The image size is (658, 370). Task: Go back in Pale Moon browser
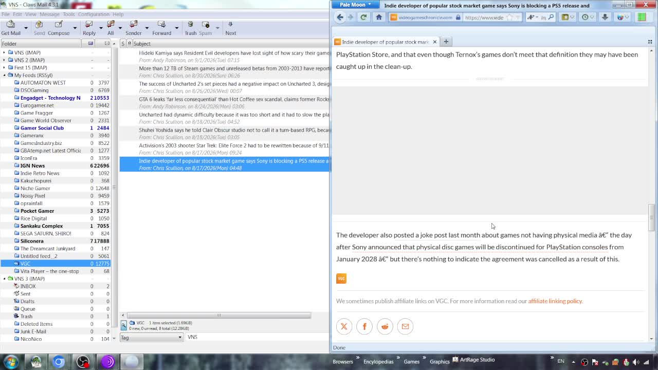(x=340, y=17)
